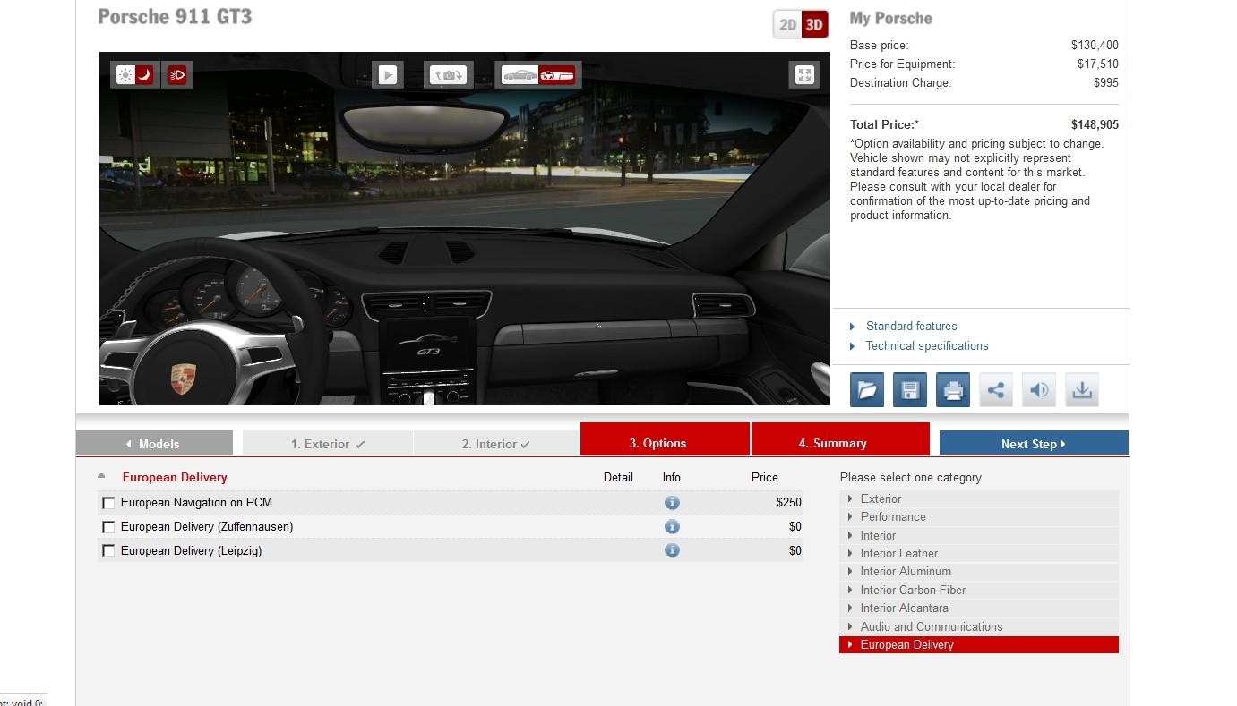Click the Base price $130,400 value

pos(1095,45)
